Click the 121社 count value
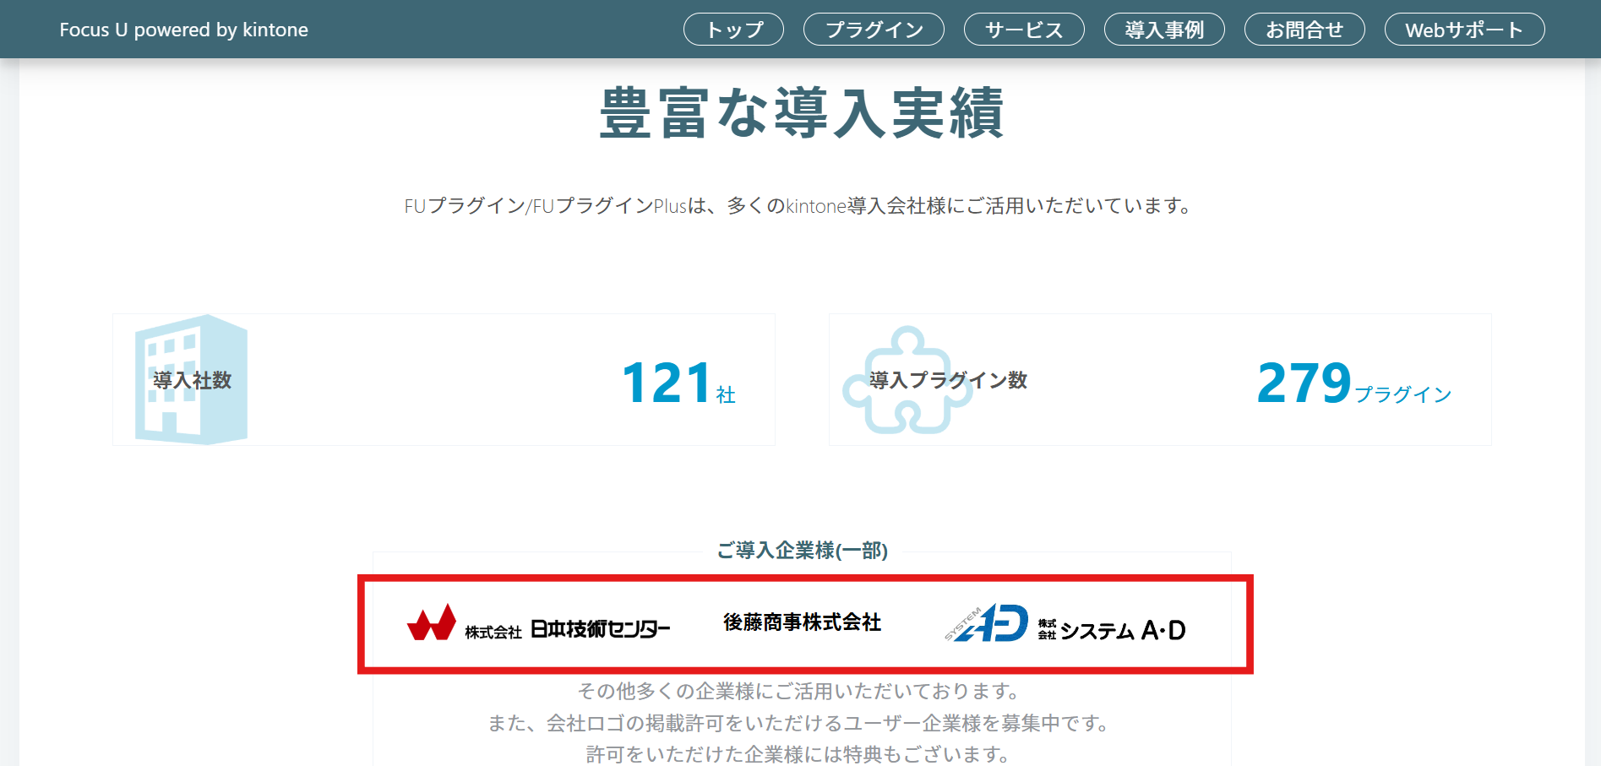This screenshot has height=766, width=1601. (x=678, y=383)
